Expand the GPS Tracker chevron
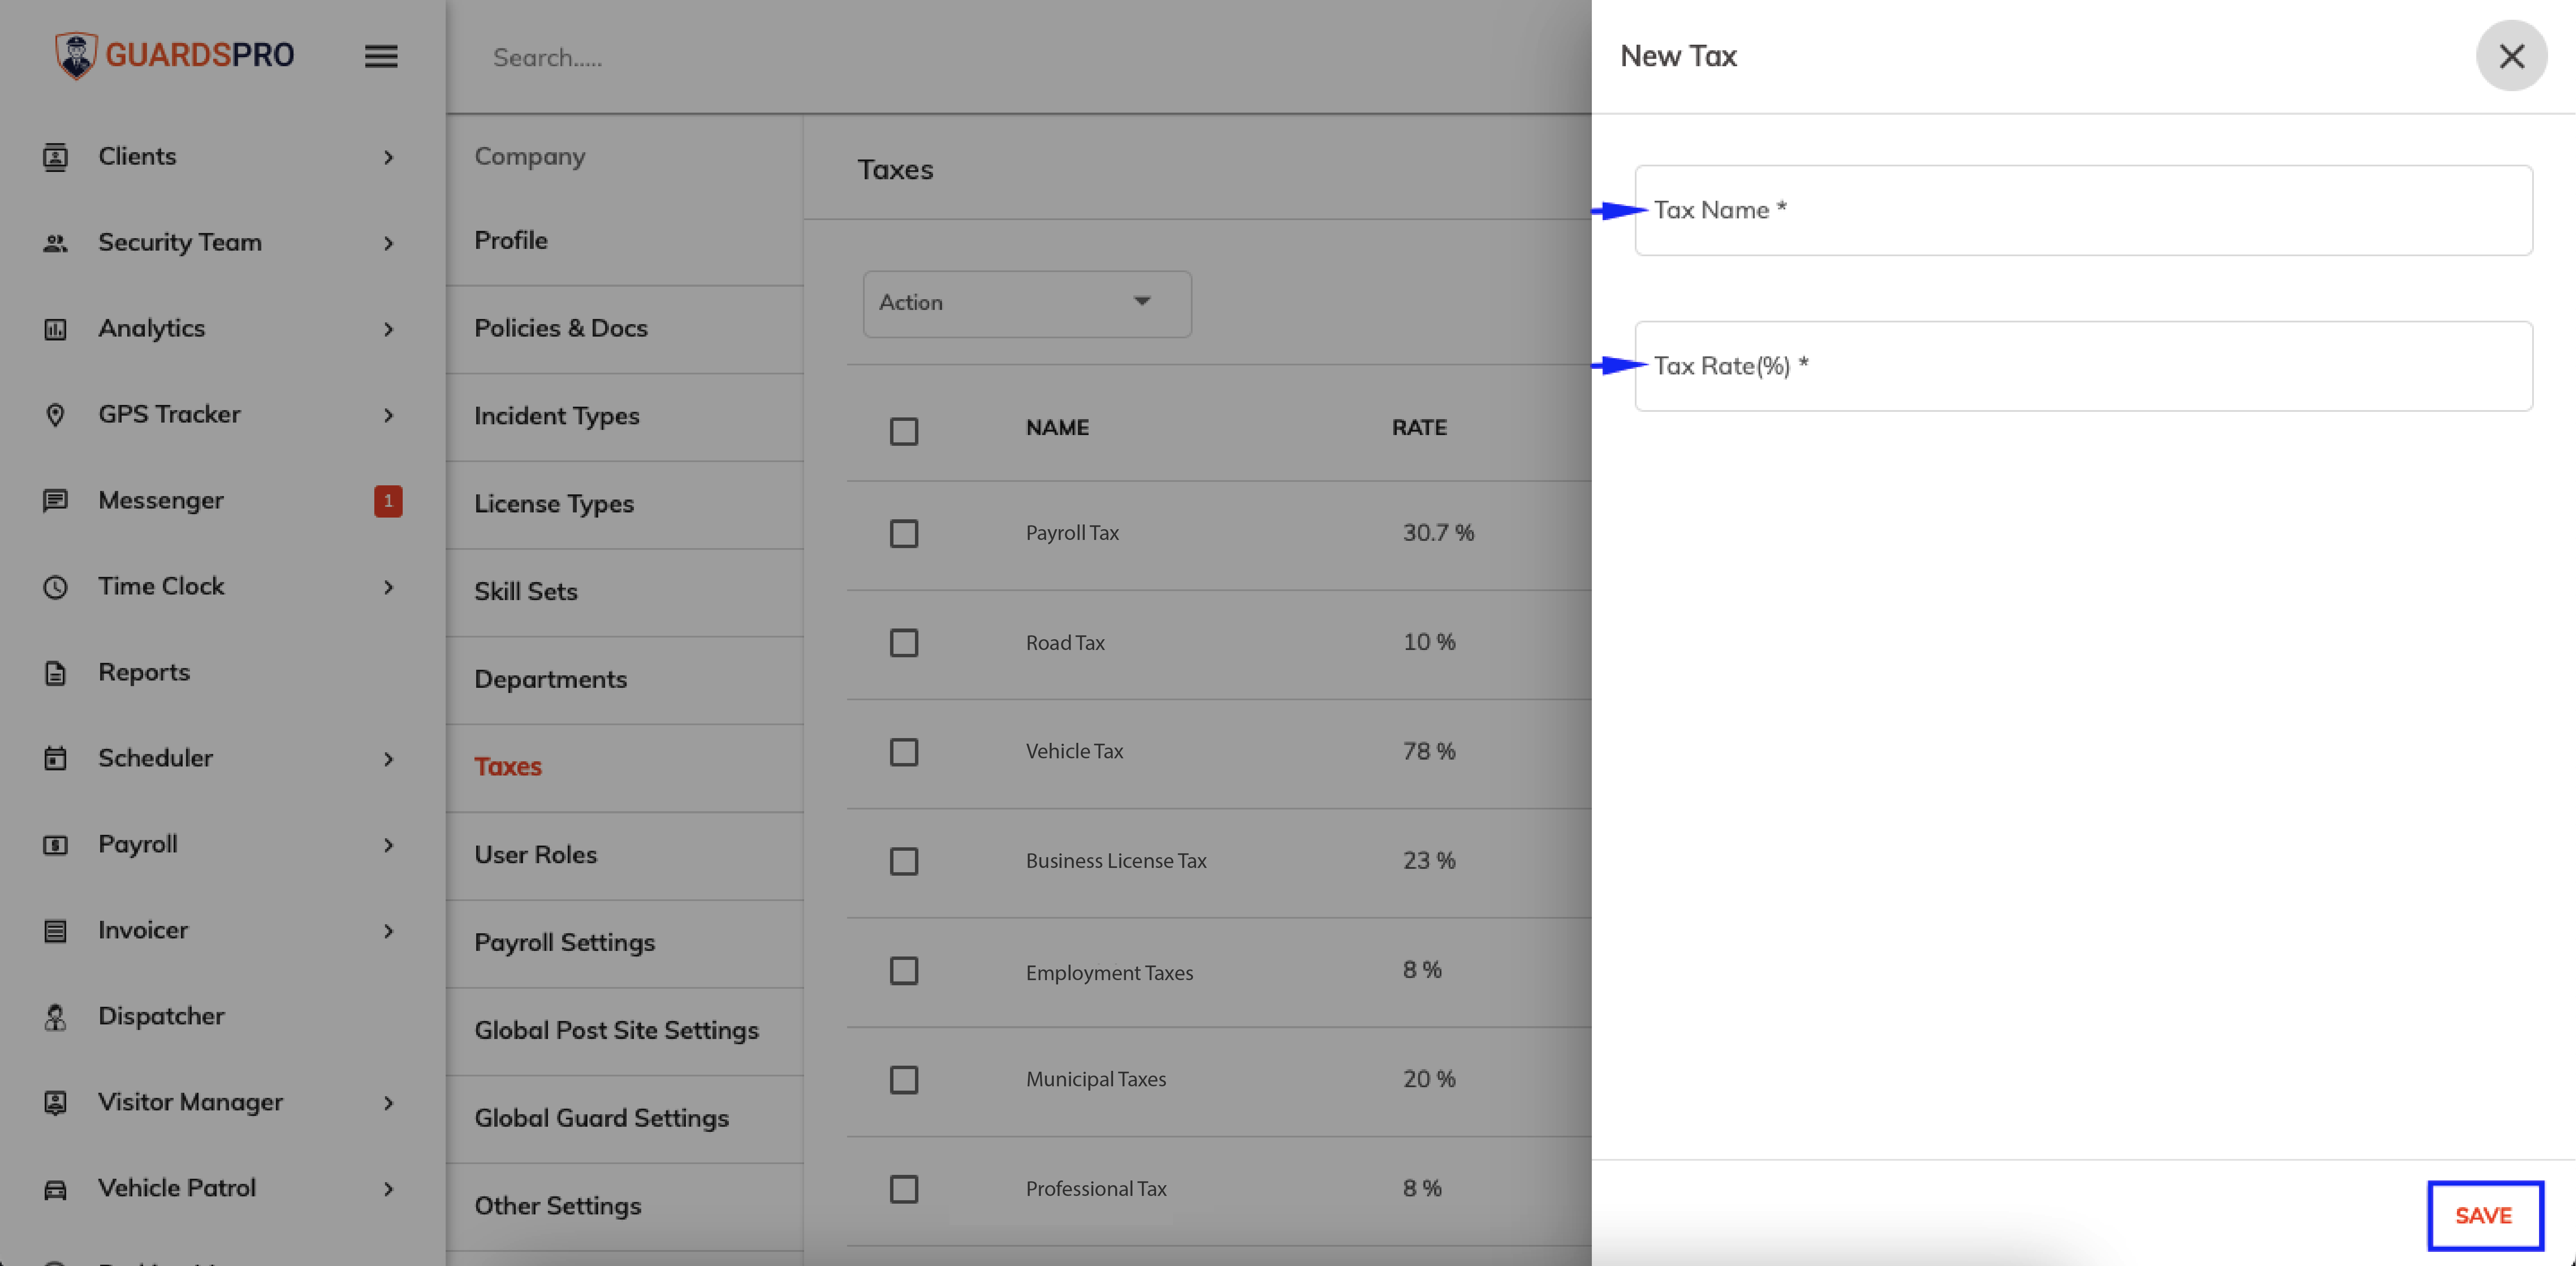The image size is (2576, 1266). [388, 415]
